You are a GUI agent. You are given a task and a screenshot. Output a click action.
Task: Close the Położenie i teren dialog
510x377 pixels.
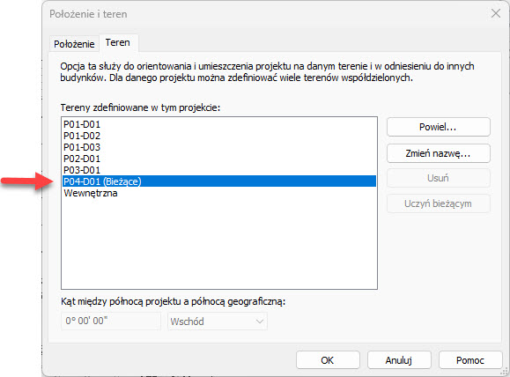click(496, 13)
